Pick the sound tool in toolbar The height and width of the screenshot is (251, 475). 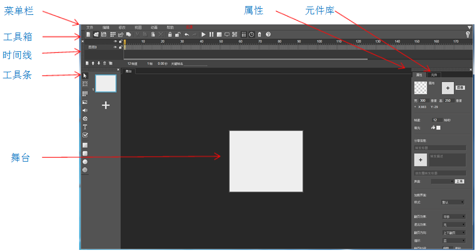pyautogui.click(x=85, y=110)
